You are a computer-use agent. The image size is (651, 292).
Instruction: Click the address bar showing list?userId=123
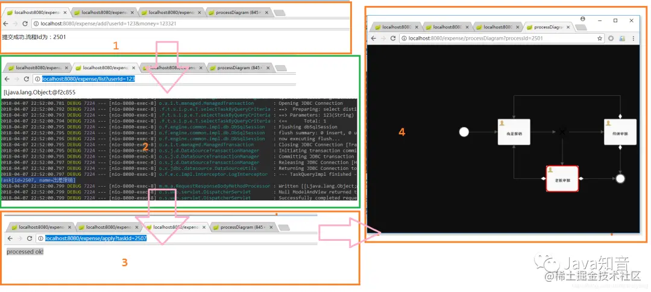[164, 79]
